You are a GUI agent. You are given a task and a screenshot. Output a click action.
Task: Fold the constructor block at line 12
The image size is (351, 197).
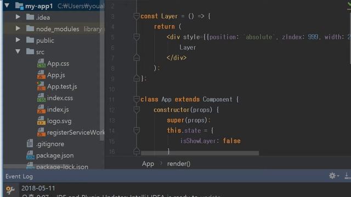tap(137, 109)
